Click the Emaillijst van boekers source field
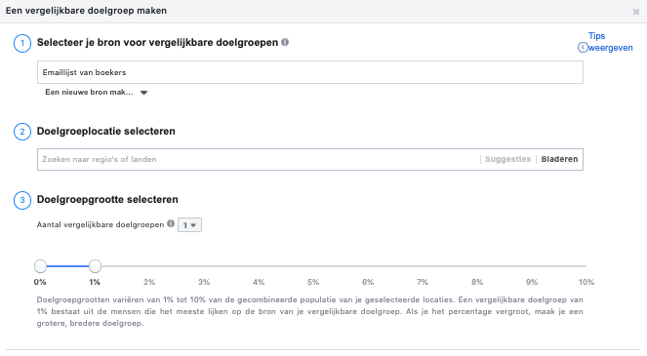Viewport: 647px width, 356px height. 310,72
